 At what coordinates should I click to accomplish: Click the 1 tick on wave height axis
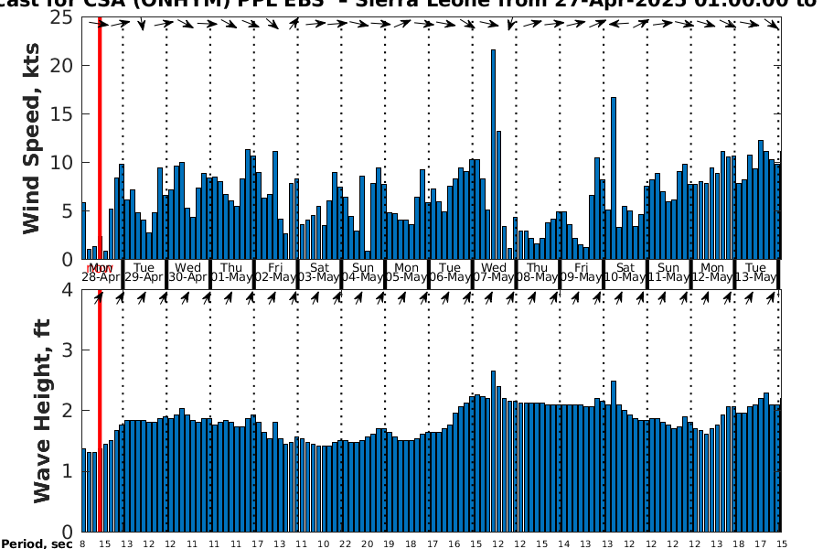point(67,470)
